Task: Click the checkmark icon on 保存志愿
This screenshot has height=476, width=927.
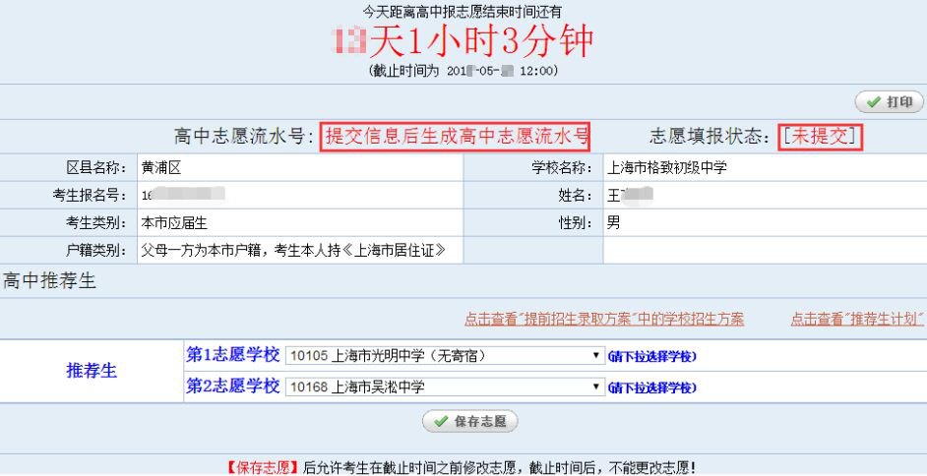Action: point(439,422)
